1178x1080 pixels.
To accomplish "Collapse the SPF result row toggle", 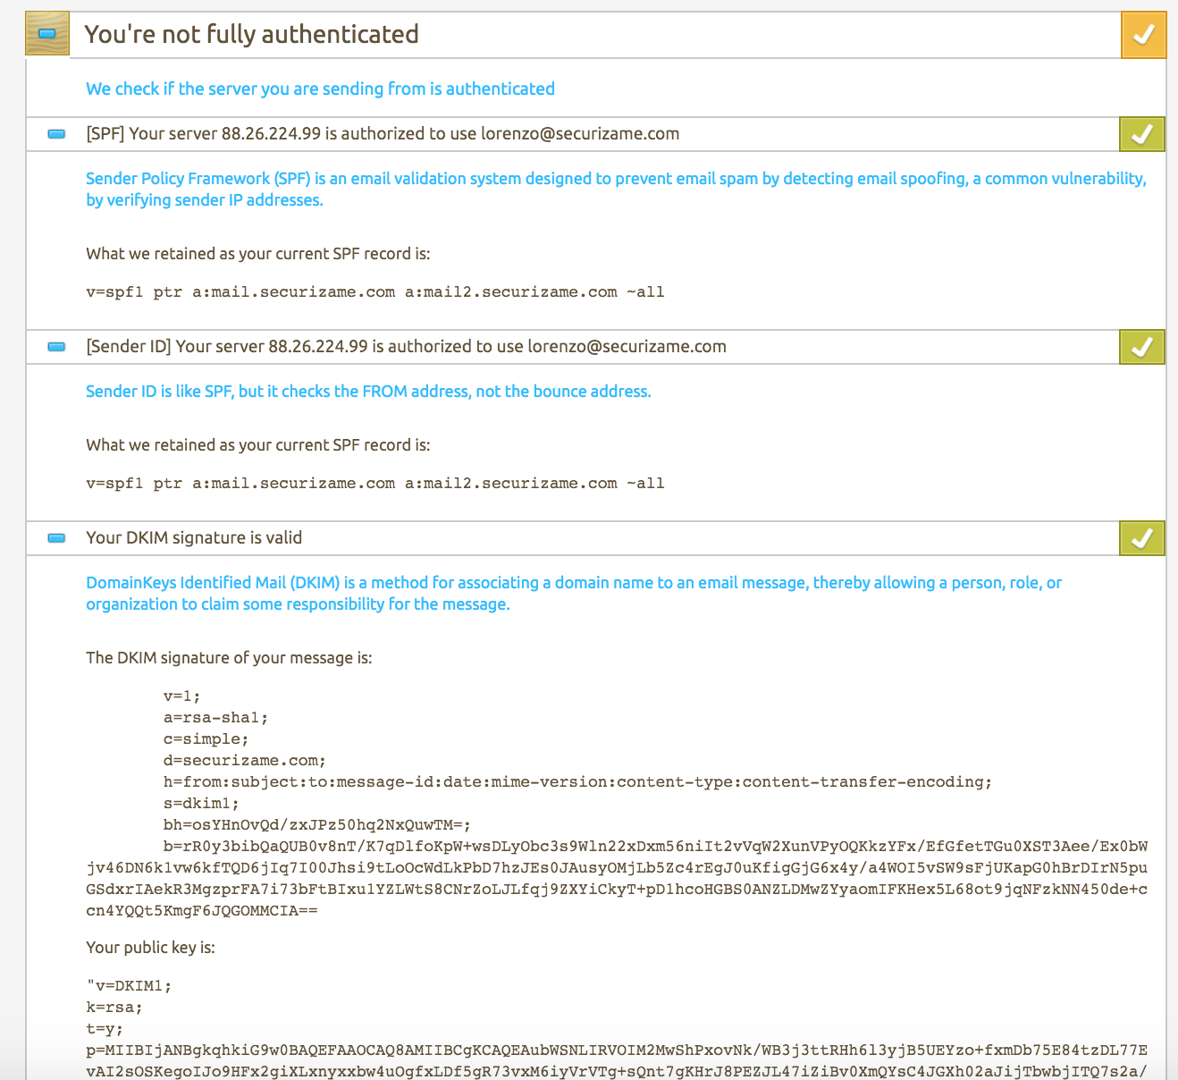I will [x=56, y=134].
